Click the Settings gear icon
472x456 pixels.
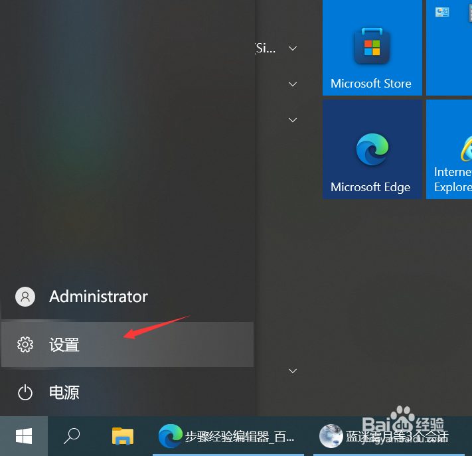point(25,344)
